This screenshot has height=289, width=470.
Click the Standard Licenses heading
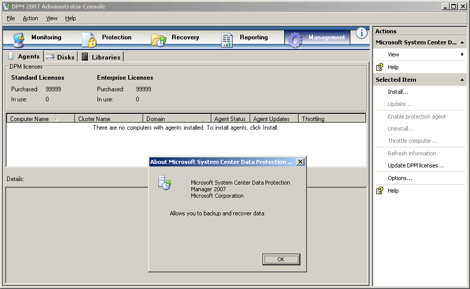click(38, 78)
